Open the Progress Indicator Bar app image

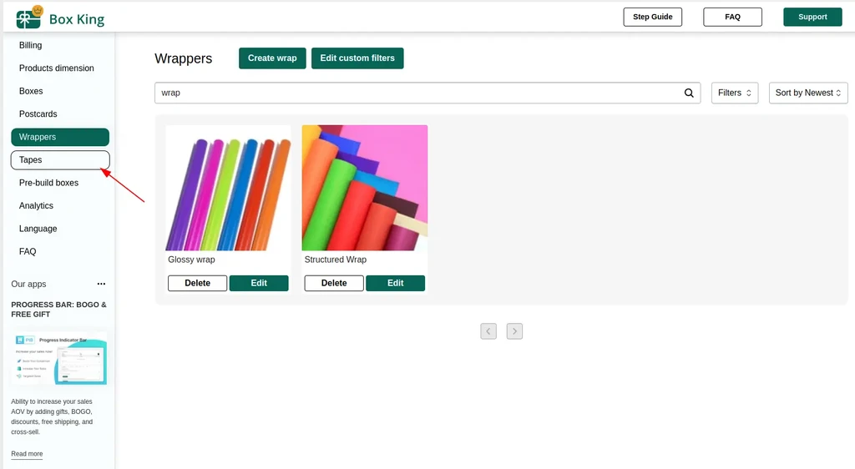tap(59, 358)
